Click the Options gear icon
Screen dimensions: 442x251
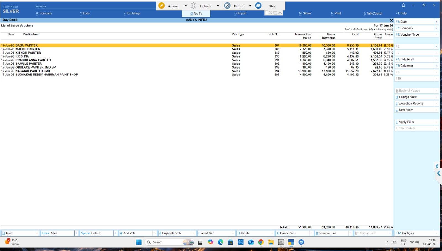[x=194, y=6]
